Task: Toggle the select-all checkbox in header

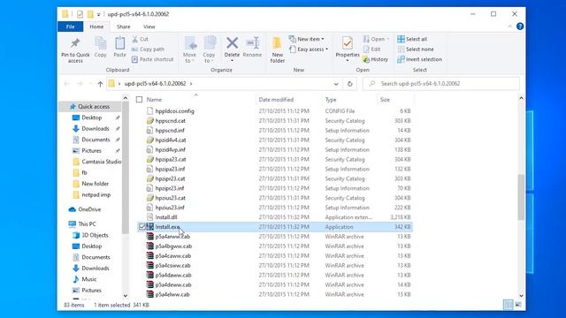Action: coord(140,100)
